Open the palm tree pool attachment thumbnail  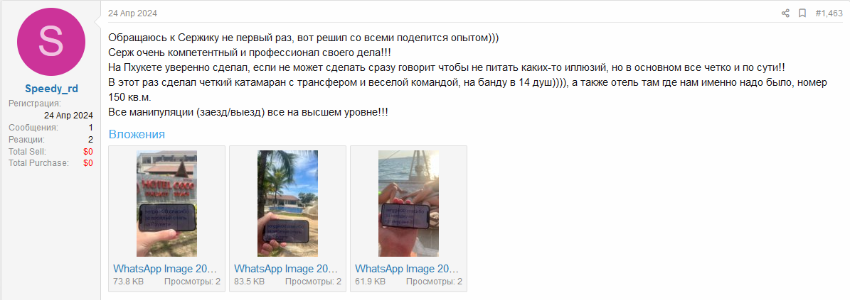287,204
